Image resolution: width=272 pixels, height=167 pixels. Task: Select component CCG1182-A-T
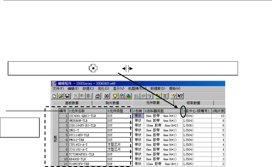coord(88,150)
